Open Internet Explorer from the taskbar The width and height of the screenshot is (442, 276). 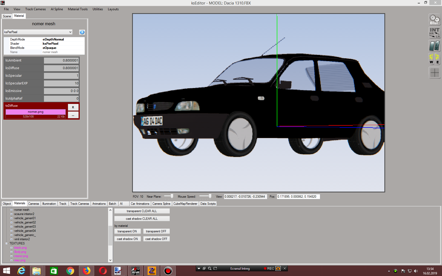click(x=21, y=270)
